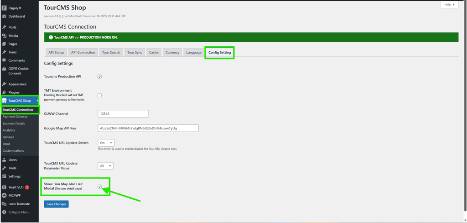Click the Media library icon
The image size is (467, 223).
click(x=4, y=35)
